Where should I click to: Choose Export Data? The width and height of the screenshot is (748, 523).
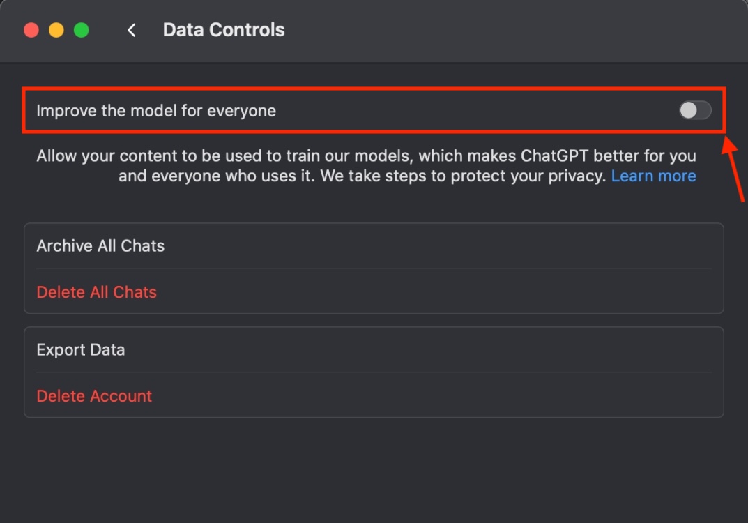click(81, 349)
